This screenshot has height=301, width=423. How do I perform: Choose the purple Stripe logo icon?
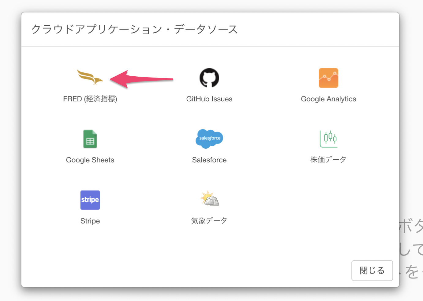coord(90,200)
